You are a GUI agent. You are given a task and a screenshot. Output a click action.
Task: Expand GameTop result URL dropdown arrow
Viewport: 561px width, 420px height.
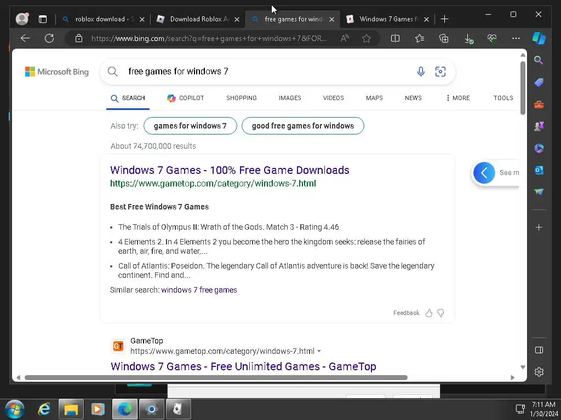coord(319,351)
